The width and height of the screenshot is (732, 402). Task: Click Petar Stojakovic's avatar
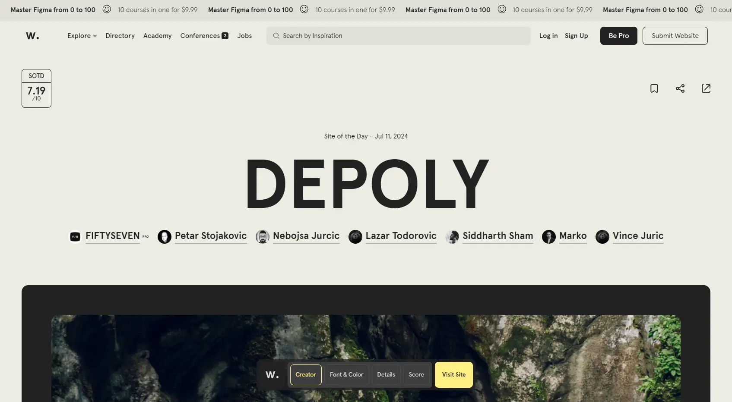165,236
